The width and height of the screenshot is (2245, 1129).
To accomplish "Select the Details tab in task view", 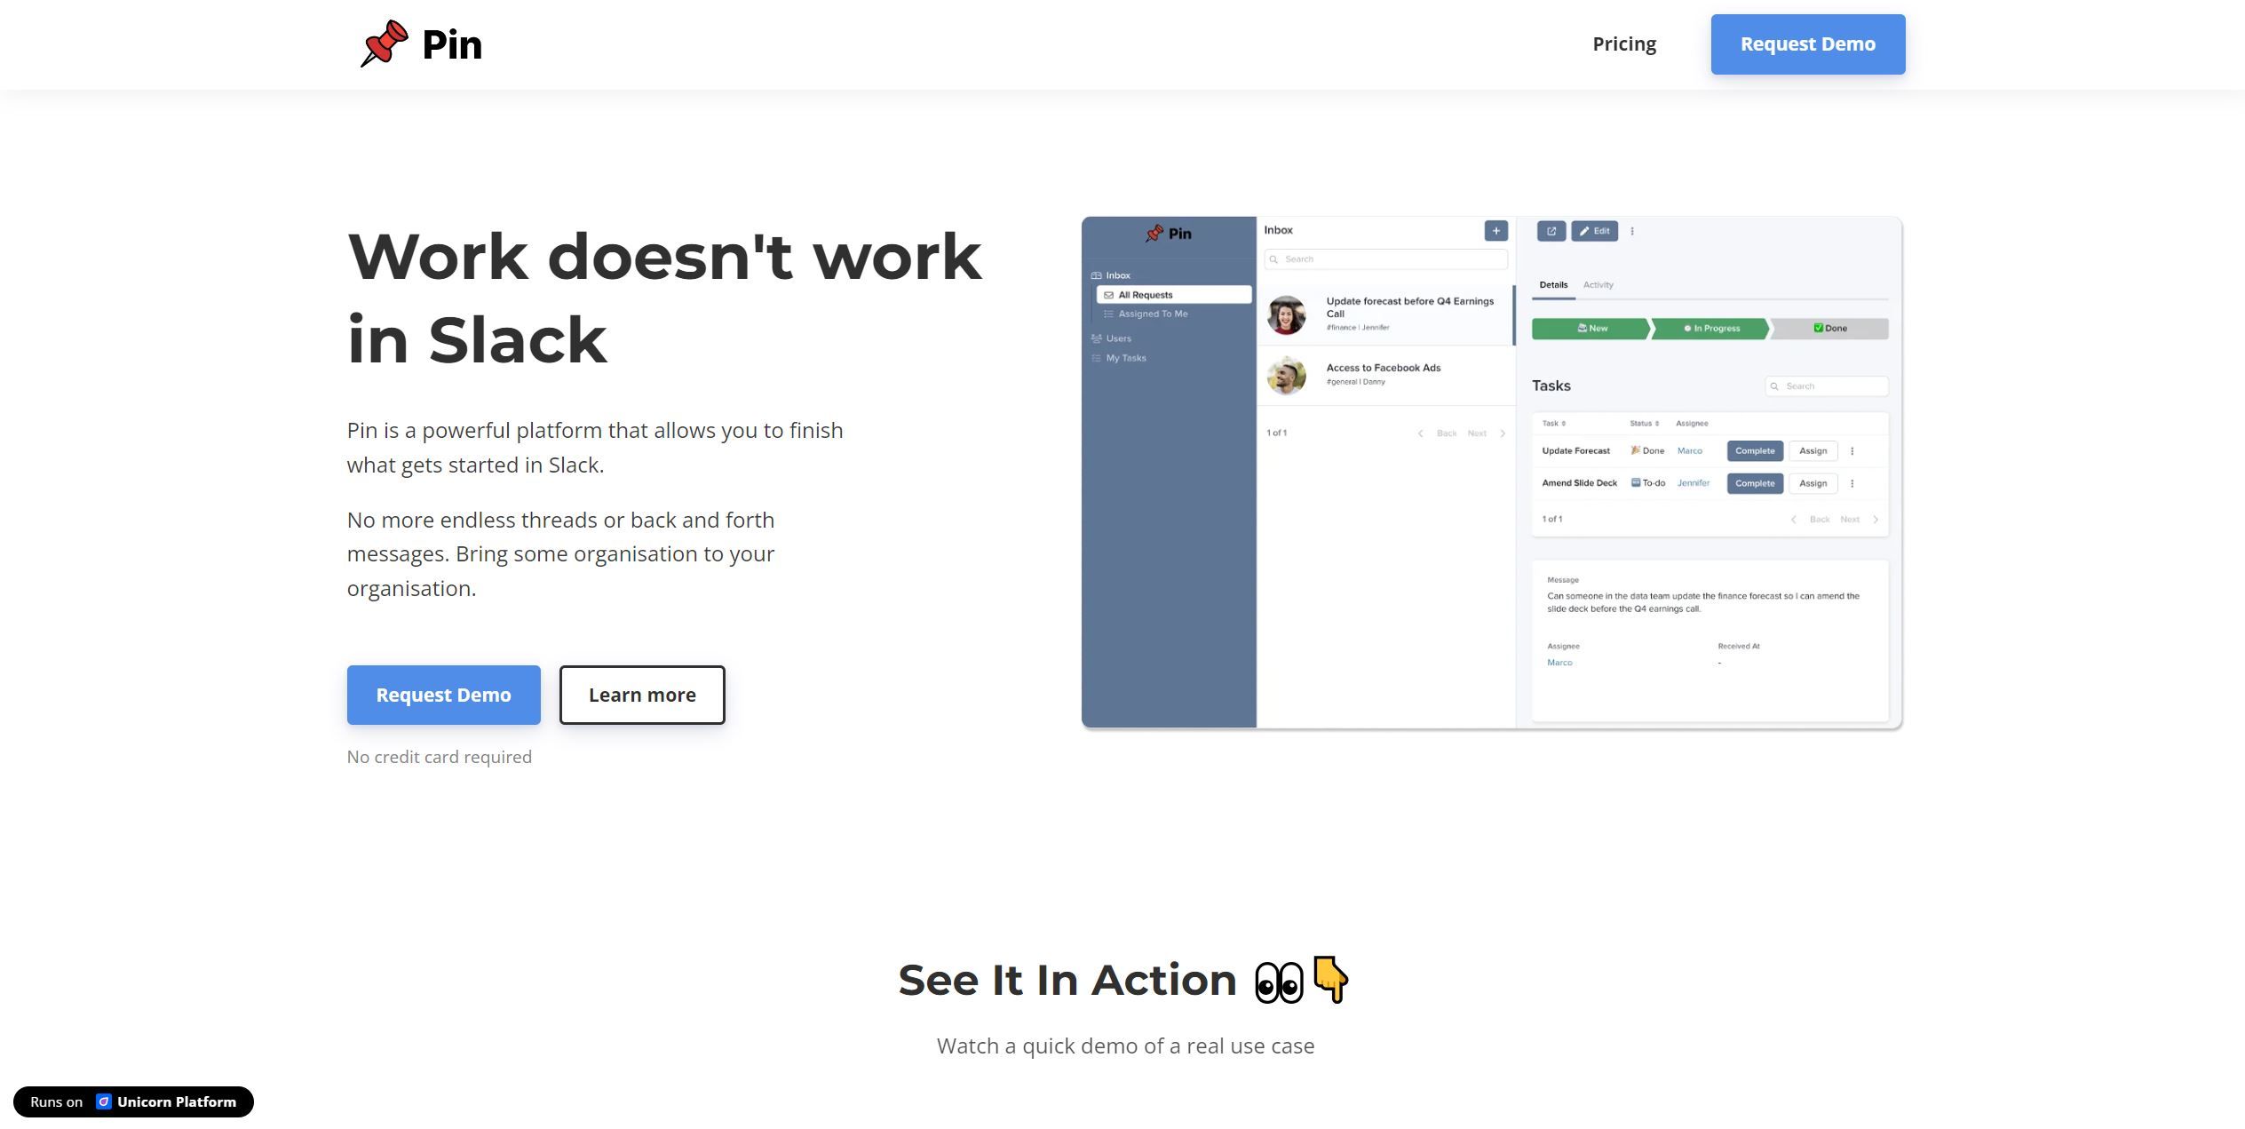I will pos(1554,285).
